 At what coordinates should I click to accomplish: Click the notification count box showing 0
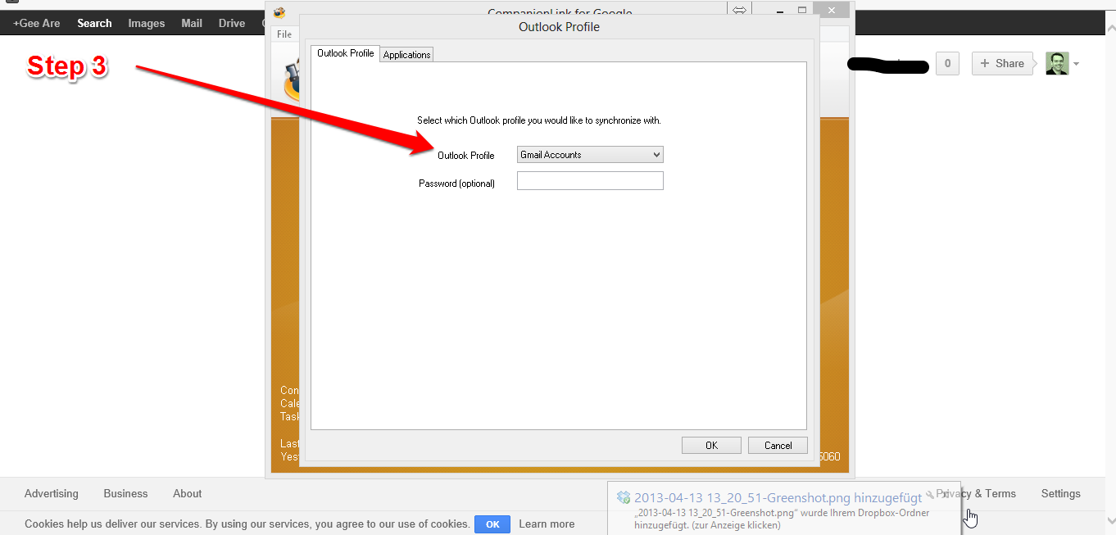[947, 63]
